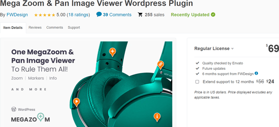279x127 pixels.
Task: Click the $69 price
Action: click(x=272, y=48)
